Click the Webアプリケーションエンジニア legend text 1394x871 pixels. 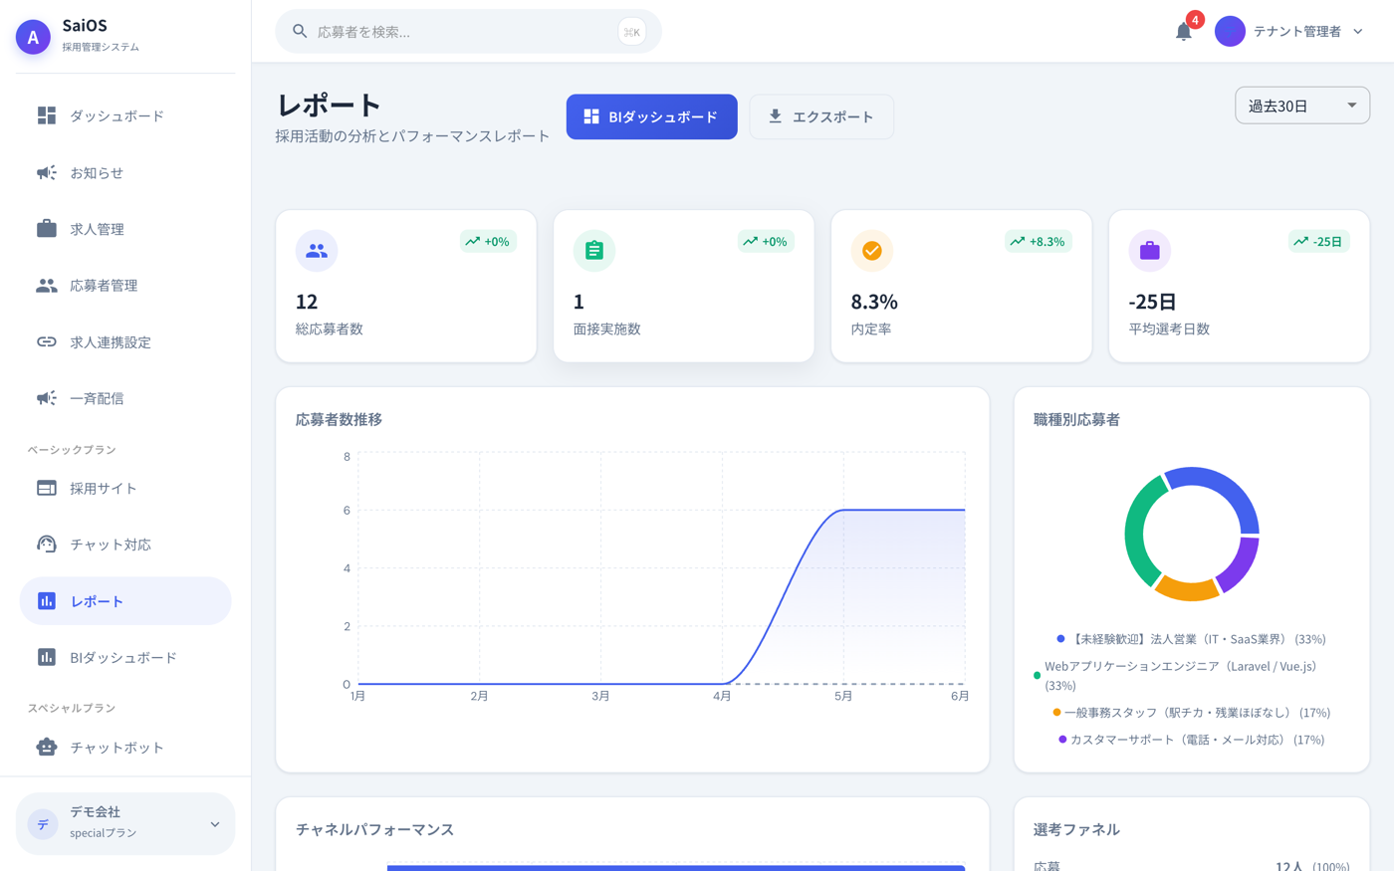pyautogui.click(x=1181, y=675)
